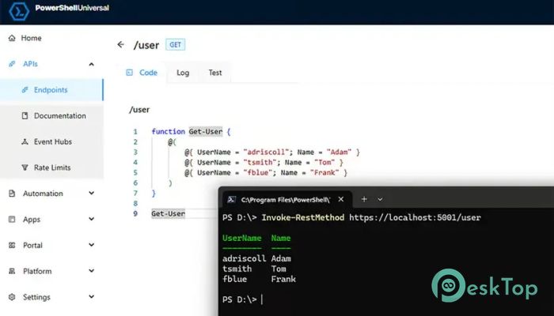Click the Settings gear icon
The height and width of the screenshot is (316, 554).
(12, 297)
